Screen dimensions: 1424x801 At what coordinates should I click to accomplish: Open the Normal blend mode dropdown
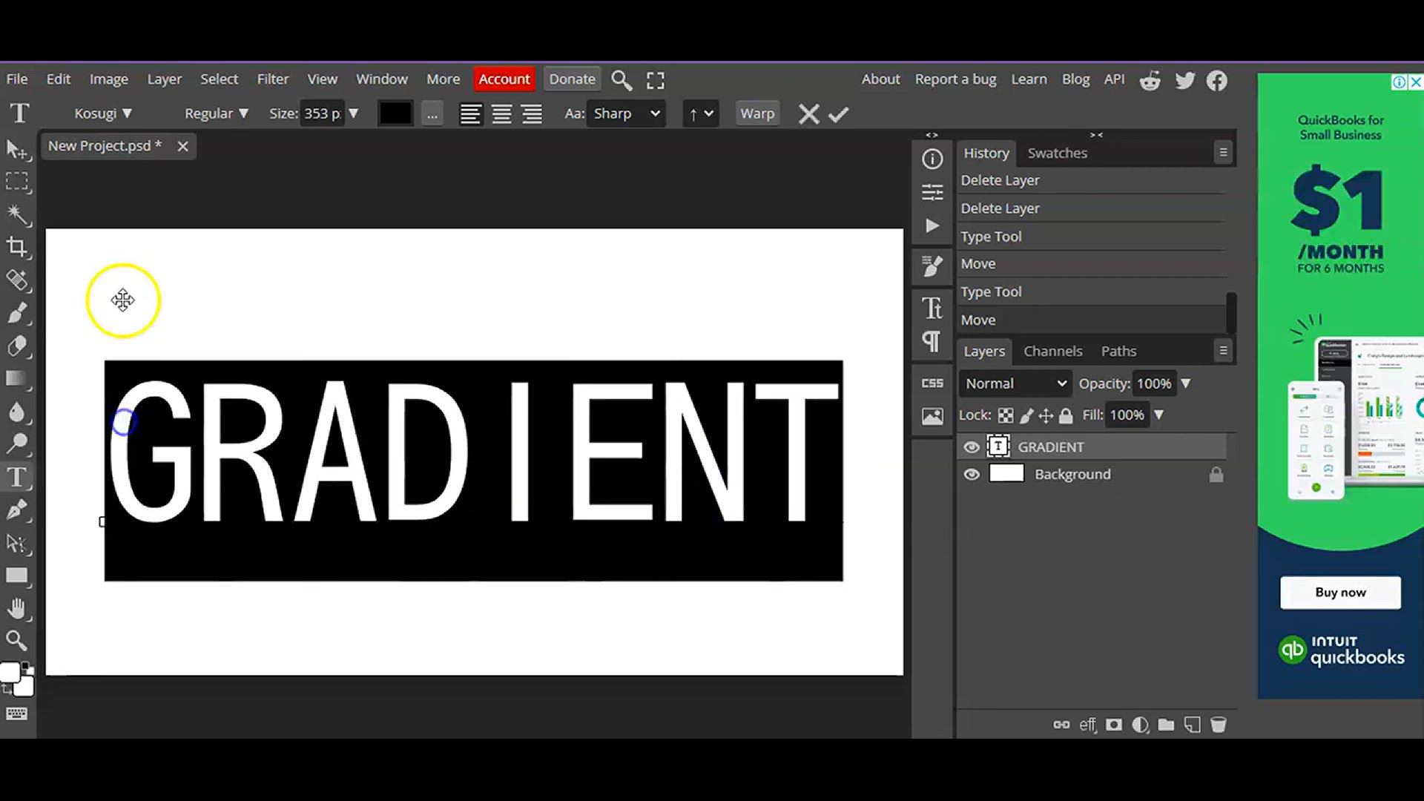[x=1015, y=383]
